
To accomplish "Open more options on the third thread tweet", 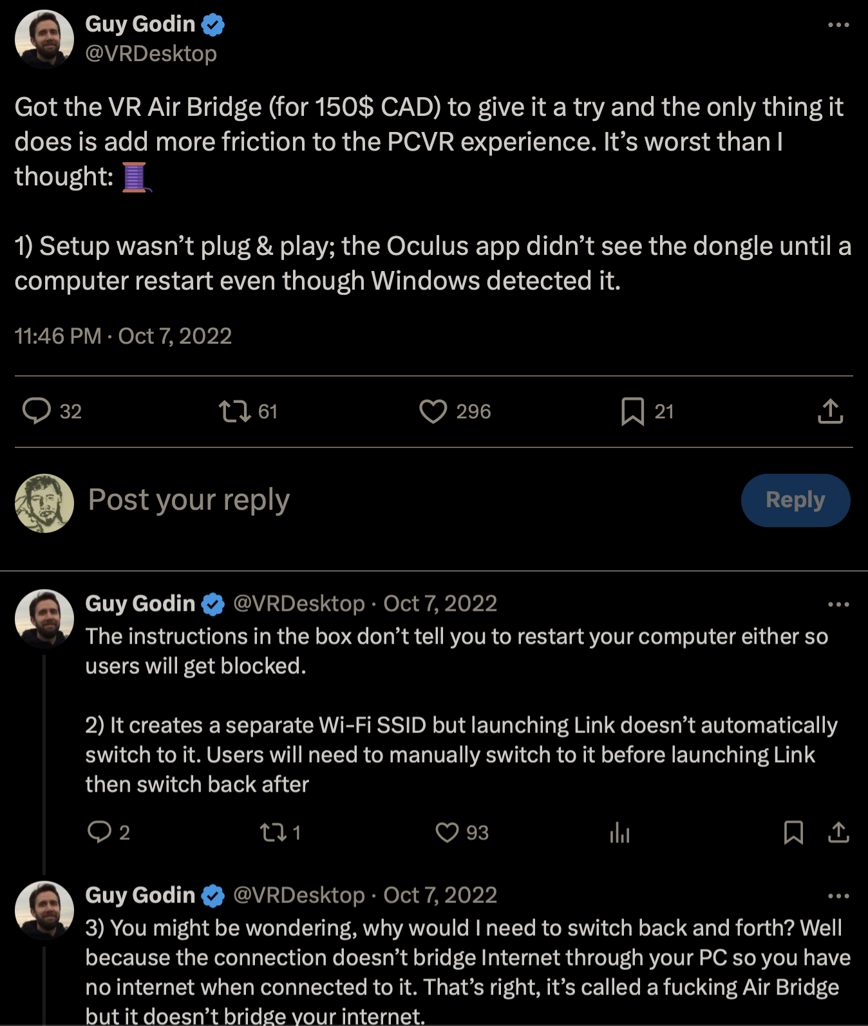I will click(x=838, y=895).
